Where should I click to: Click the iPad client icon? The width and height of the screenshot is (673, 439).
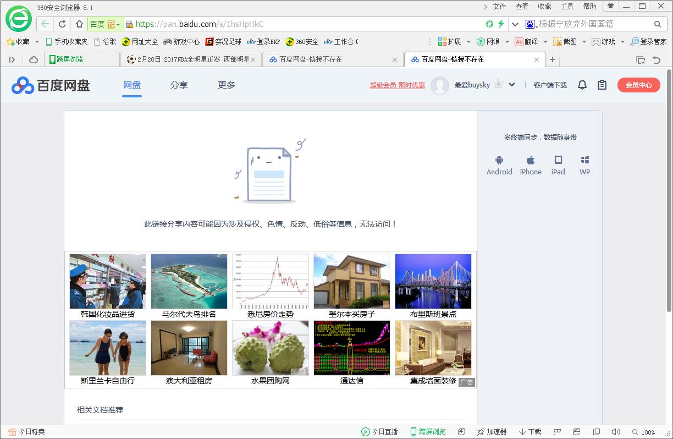click(558, 160)
